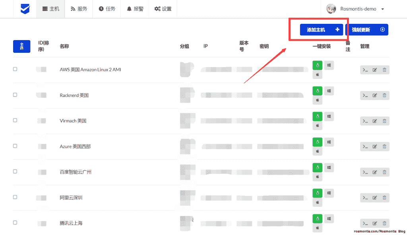Open web terminal for AWS 美国 Amazon Linux
407x235 pixels.
(x=365, y=70)
